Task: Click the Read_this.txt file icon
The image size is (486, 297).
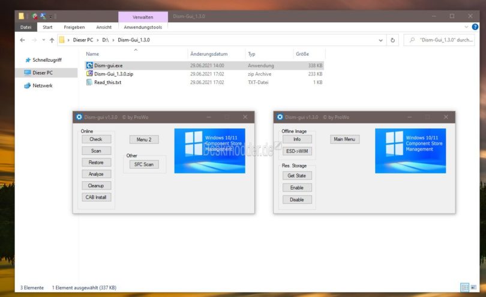Action: [89, 82]
